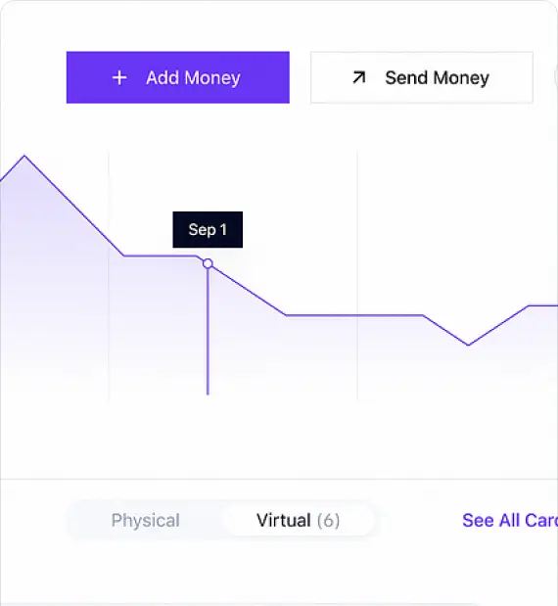Click the highest peak of the balance chart

[24, 156]
